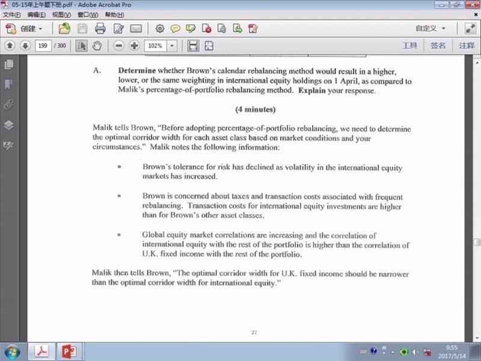Screen dimensions: 481x361
Task: Activate the text selection arrow tool
Action: pyautogui.click(x=81, y=46)
